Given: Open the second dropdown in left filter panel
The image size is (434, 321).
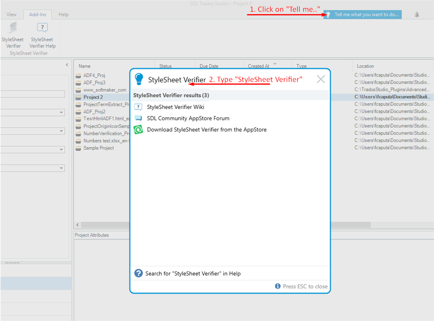Looking at the screenshot, I should (x=33, y=131).
